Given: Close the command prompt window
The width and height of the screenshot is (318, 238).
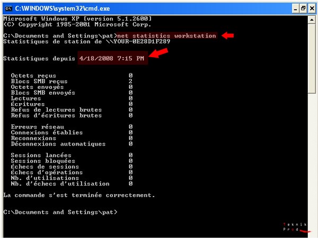Looking at the screenshot, I should pyautogui.click(x=312, y=8).
